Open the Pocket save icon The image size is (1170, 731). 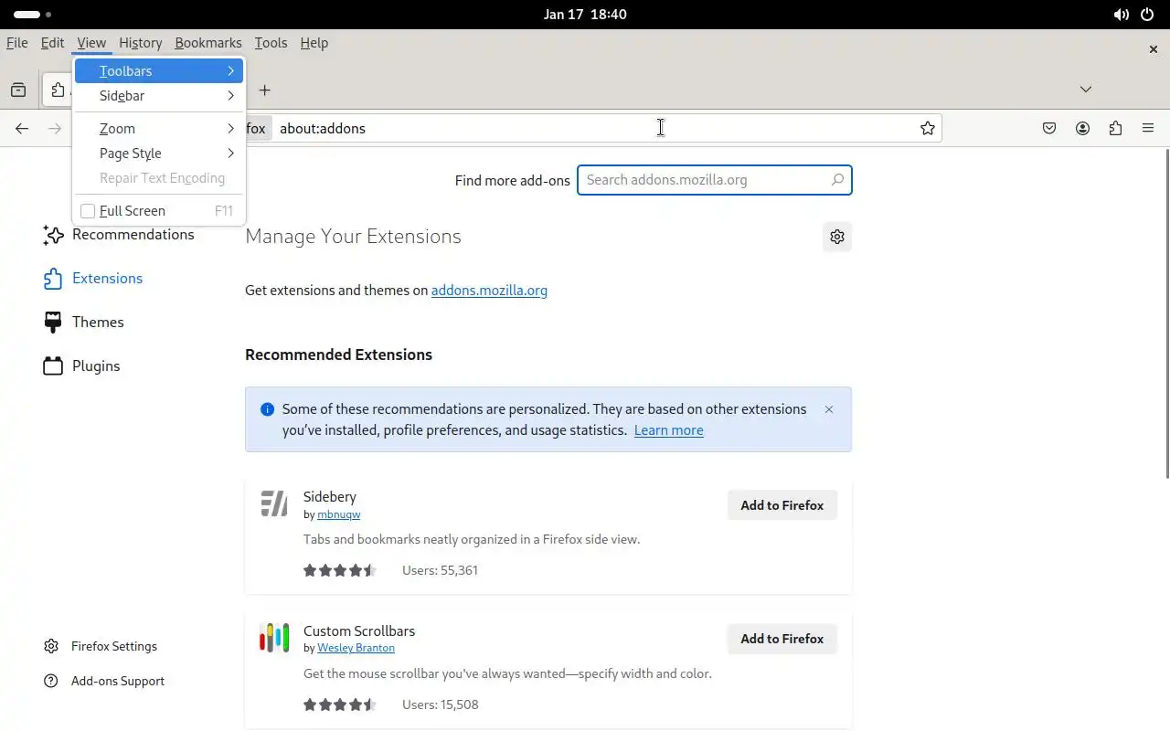pos(1049,129)
